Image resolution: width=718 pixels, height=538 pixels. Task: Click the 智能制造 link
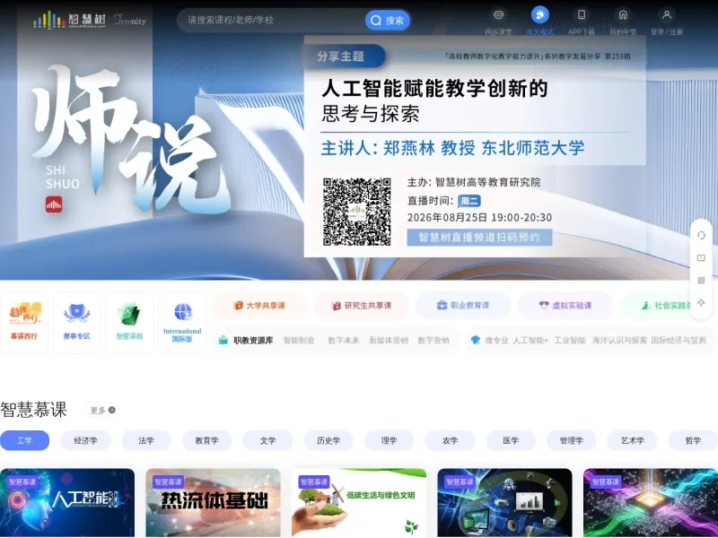[299, 341]
